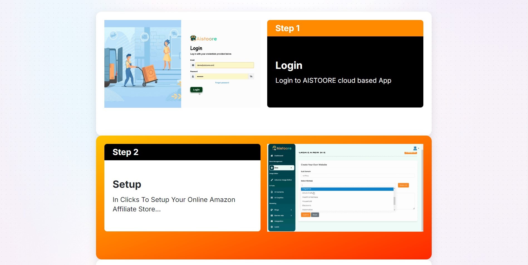Click the Sub Domain field with swiftbuy
The image size is (528, 265).
[358, 176]
